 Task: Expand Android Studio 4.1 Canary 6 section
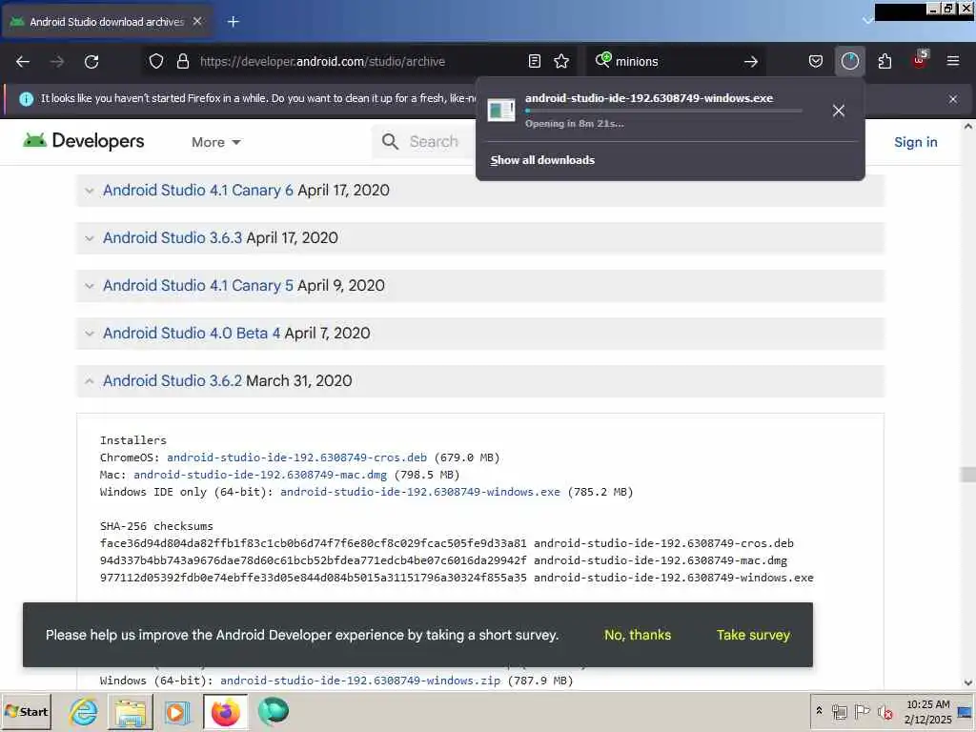89,191
